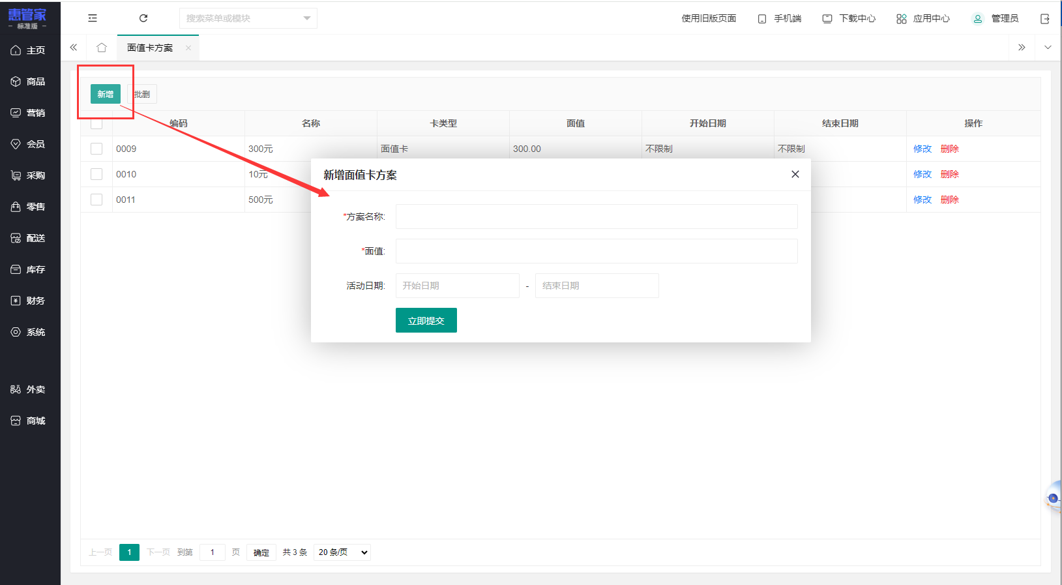Close the 新增面值卡方案 dialog
1062x585 pixels.
[795, 174]
